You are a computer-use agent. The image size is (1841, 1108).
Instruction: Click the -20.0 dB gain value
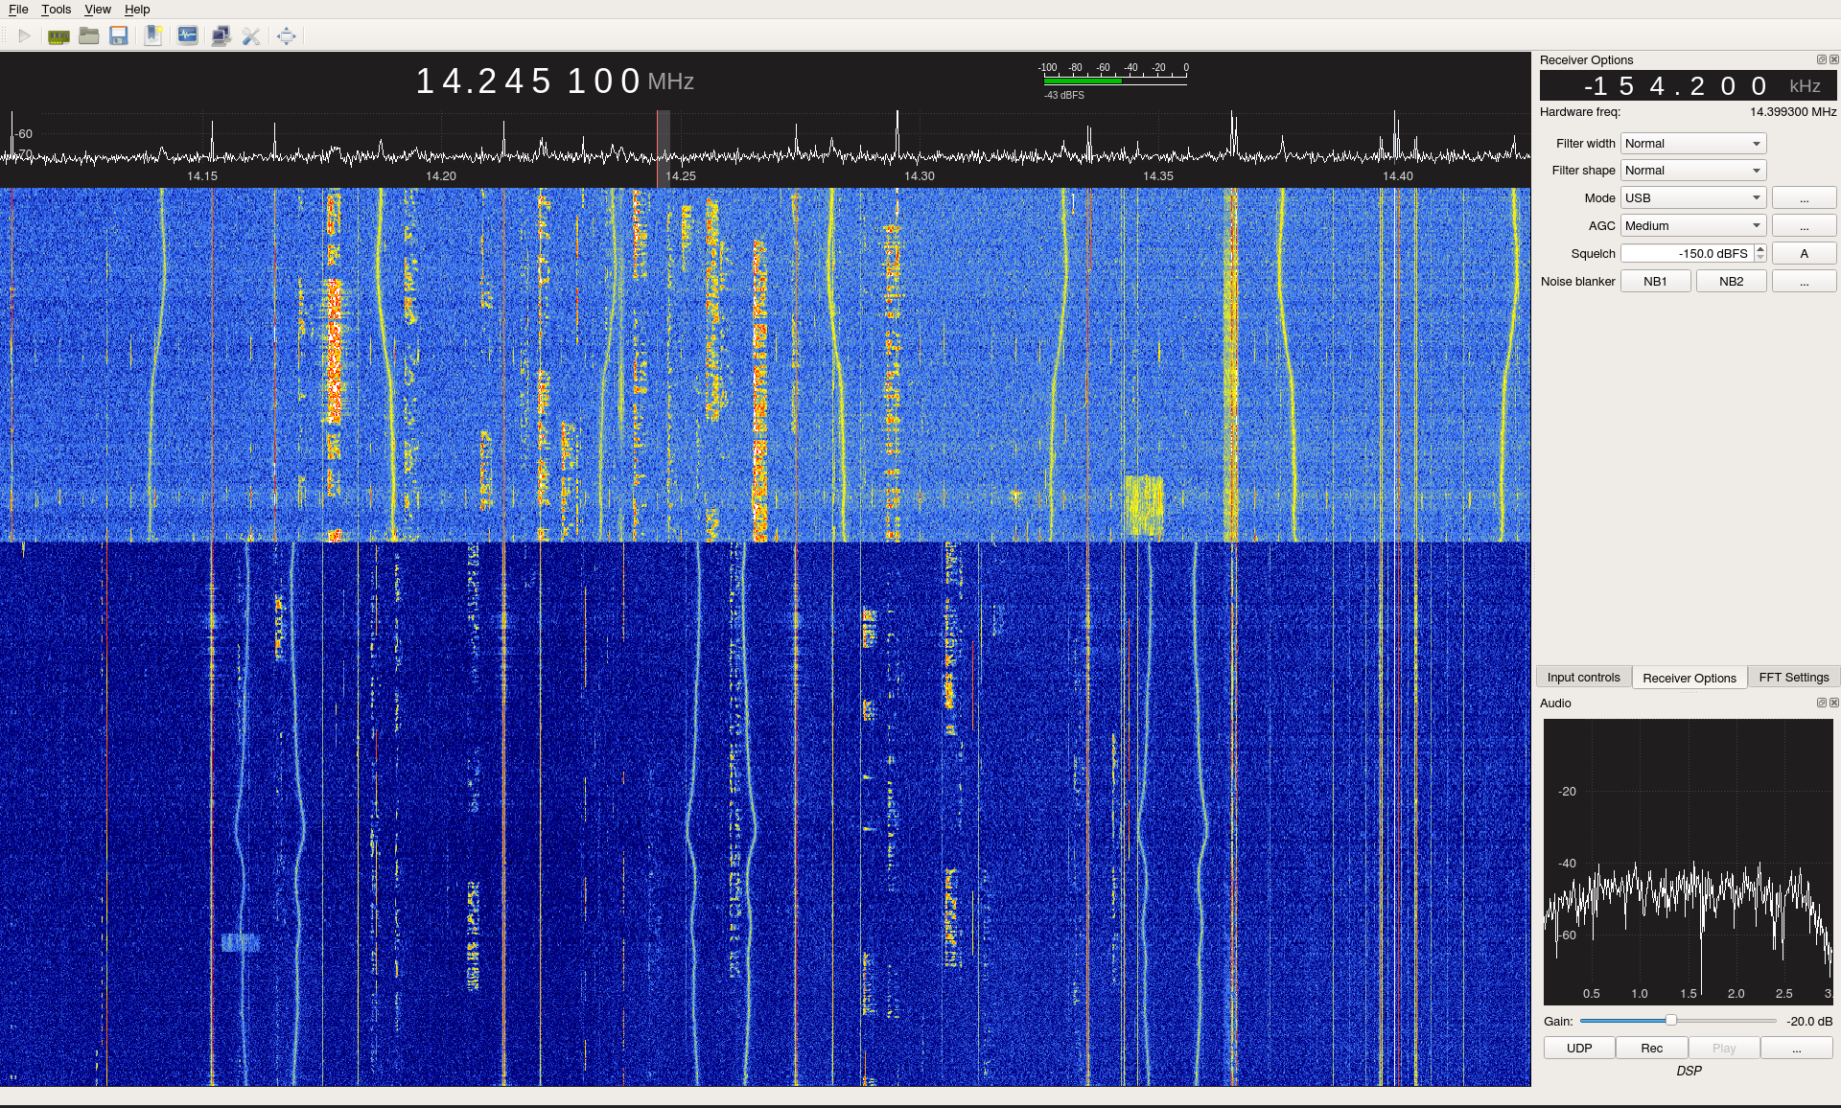tap(1808, 1021)
